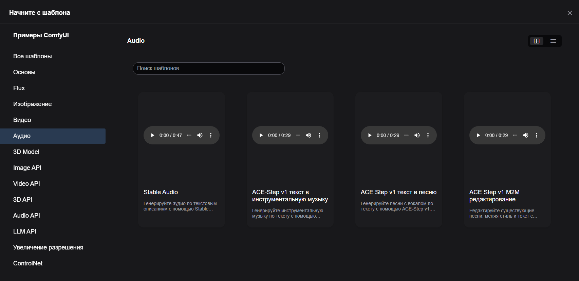This screenshot has width=579, height=281.
Task: Mute the Stable Audio player volume
Action: pyautogui.click(x=200, y=135)
